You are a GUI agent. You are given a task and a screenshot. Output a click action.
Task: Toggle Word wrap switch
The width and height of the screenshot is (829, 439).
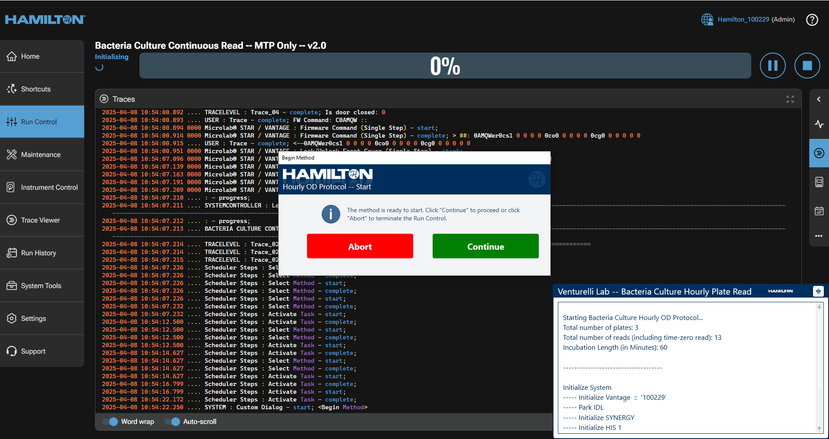click(111, 422)
